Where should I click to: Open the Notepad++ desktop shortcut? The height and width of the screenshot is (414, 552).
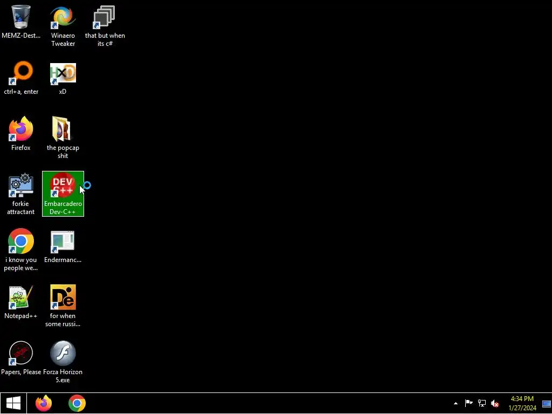[x=21, y=302]
